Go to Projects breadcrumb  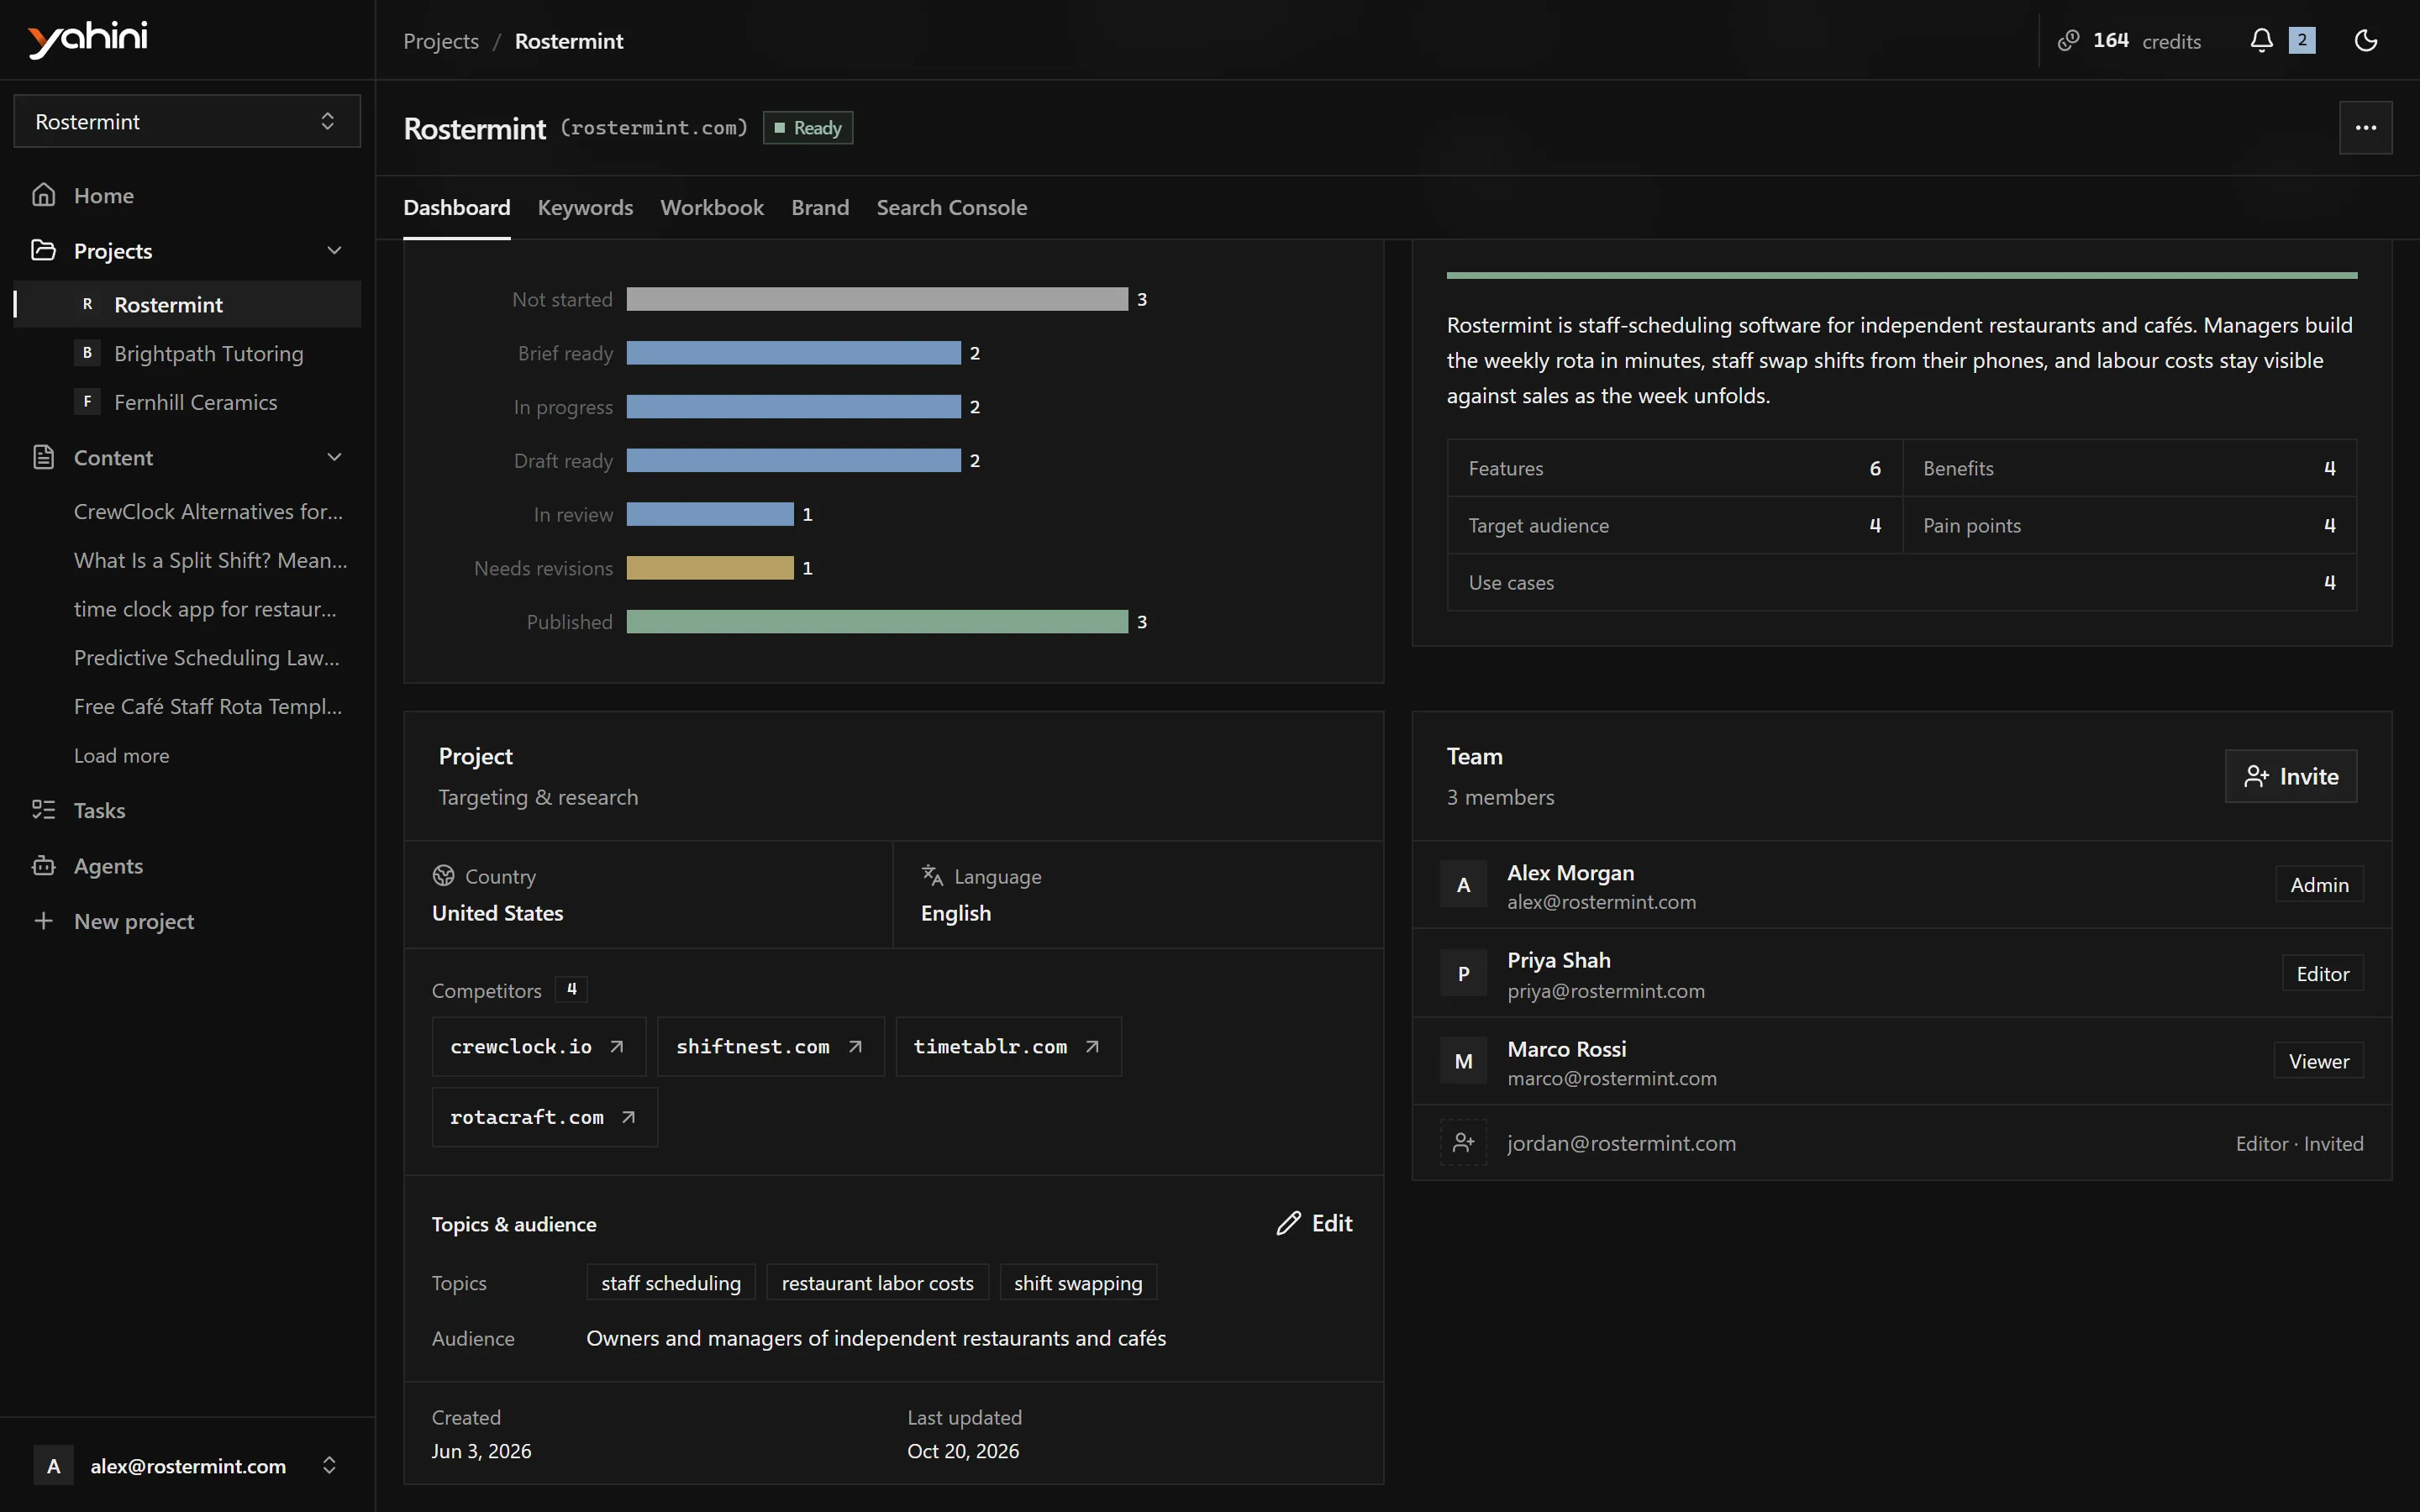click(440, 41)
